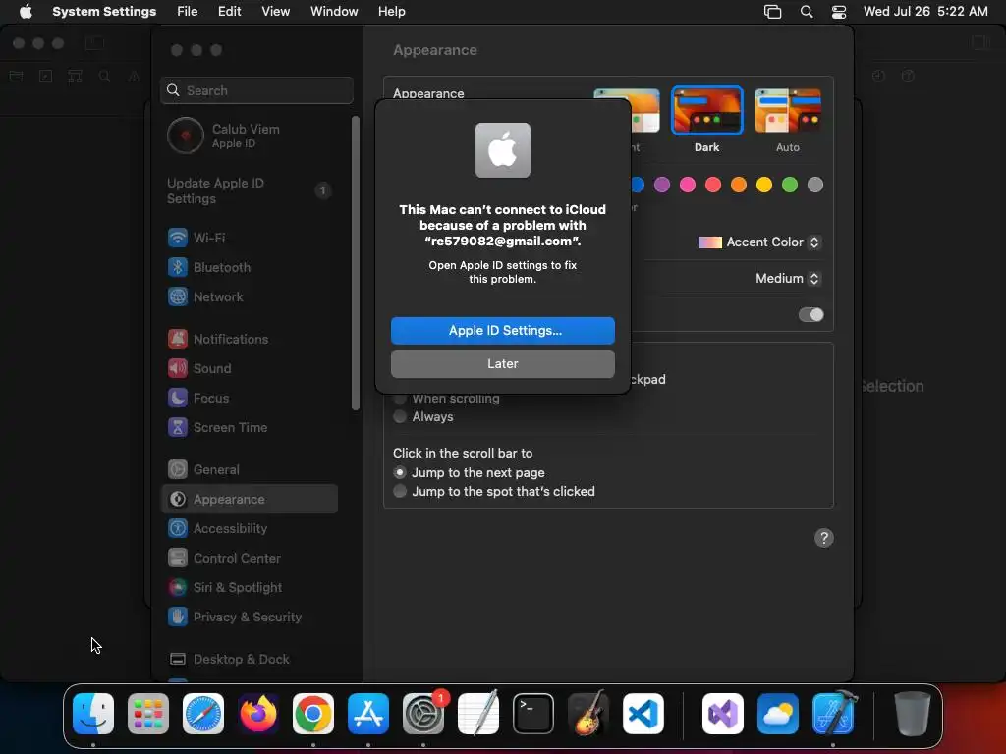The image size is (1006, 754).
Task: Toggle the switch below Medium dropdown
Action: point(810,315)
